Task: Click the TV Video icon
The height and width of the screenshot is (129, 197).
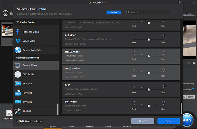Action: click(x=18, y=102)
